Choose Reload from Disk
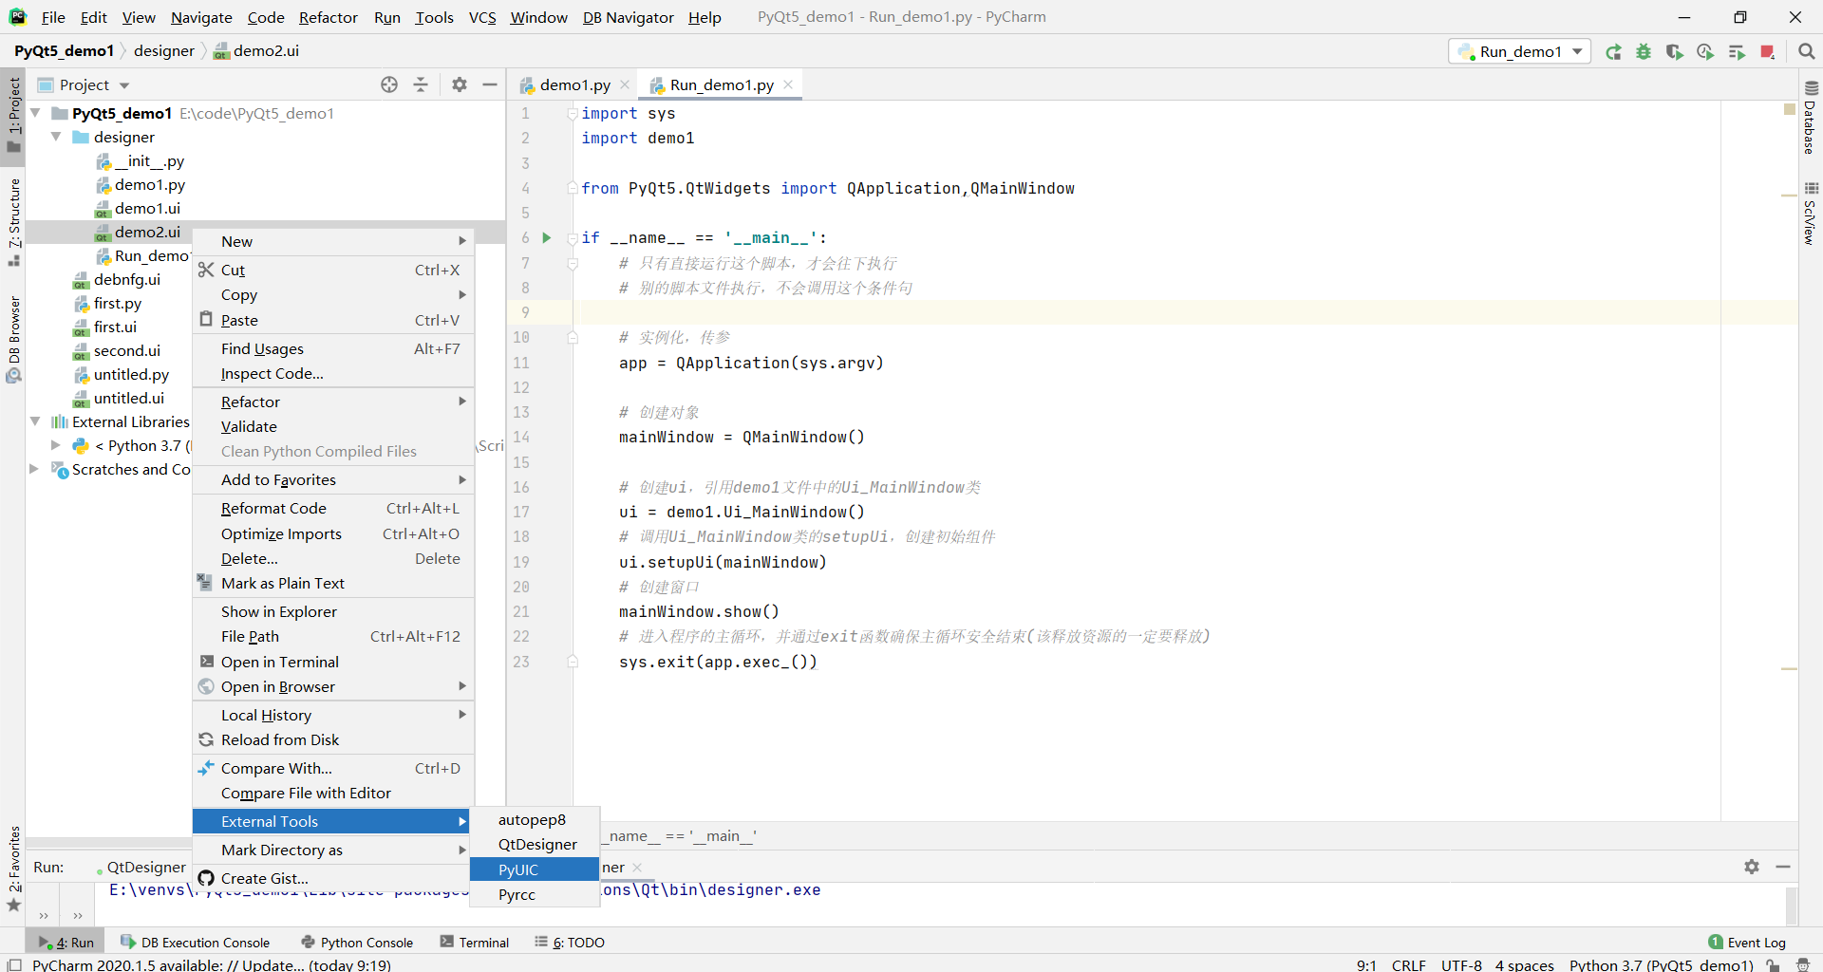 333,739
